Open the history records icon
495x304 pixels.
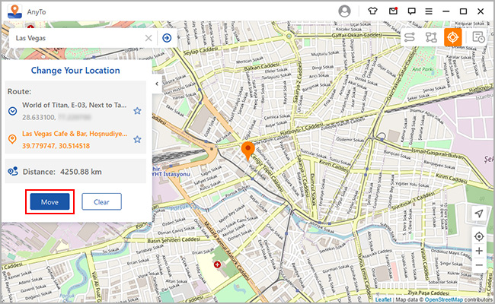tap(478, 37)
